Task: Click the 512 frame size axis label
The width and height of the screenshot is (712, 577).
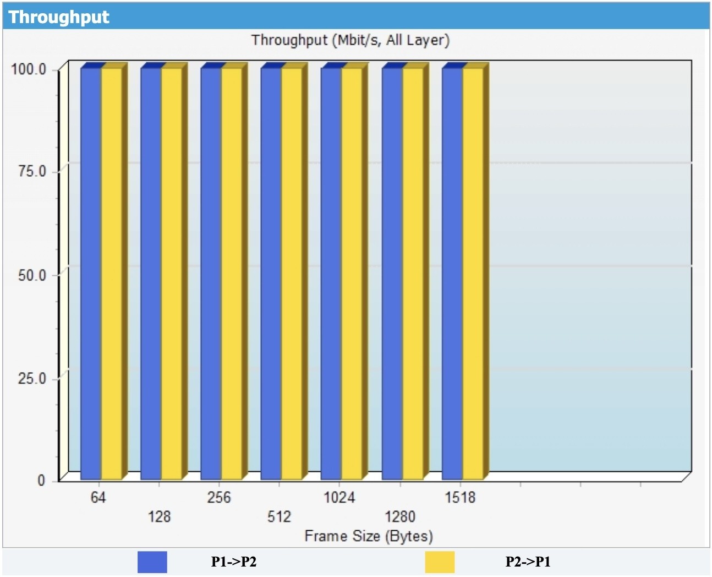Action: [x=279, y=516]
